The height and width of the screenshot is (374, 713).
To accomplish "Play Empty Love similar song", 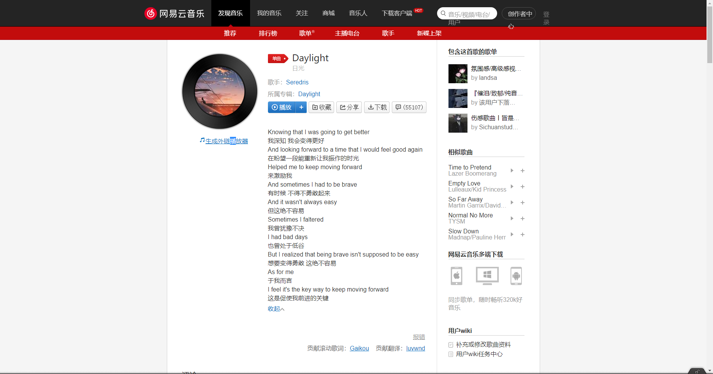I will click(x=512, y=187).
